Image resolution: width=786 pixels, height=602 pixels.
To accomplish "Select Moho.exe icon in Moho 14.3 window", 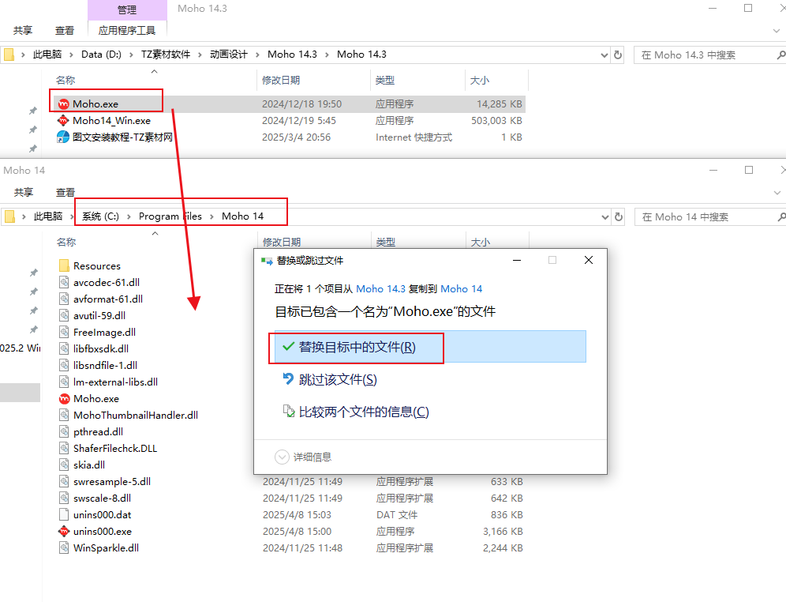I will pos(64,103).
